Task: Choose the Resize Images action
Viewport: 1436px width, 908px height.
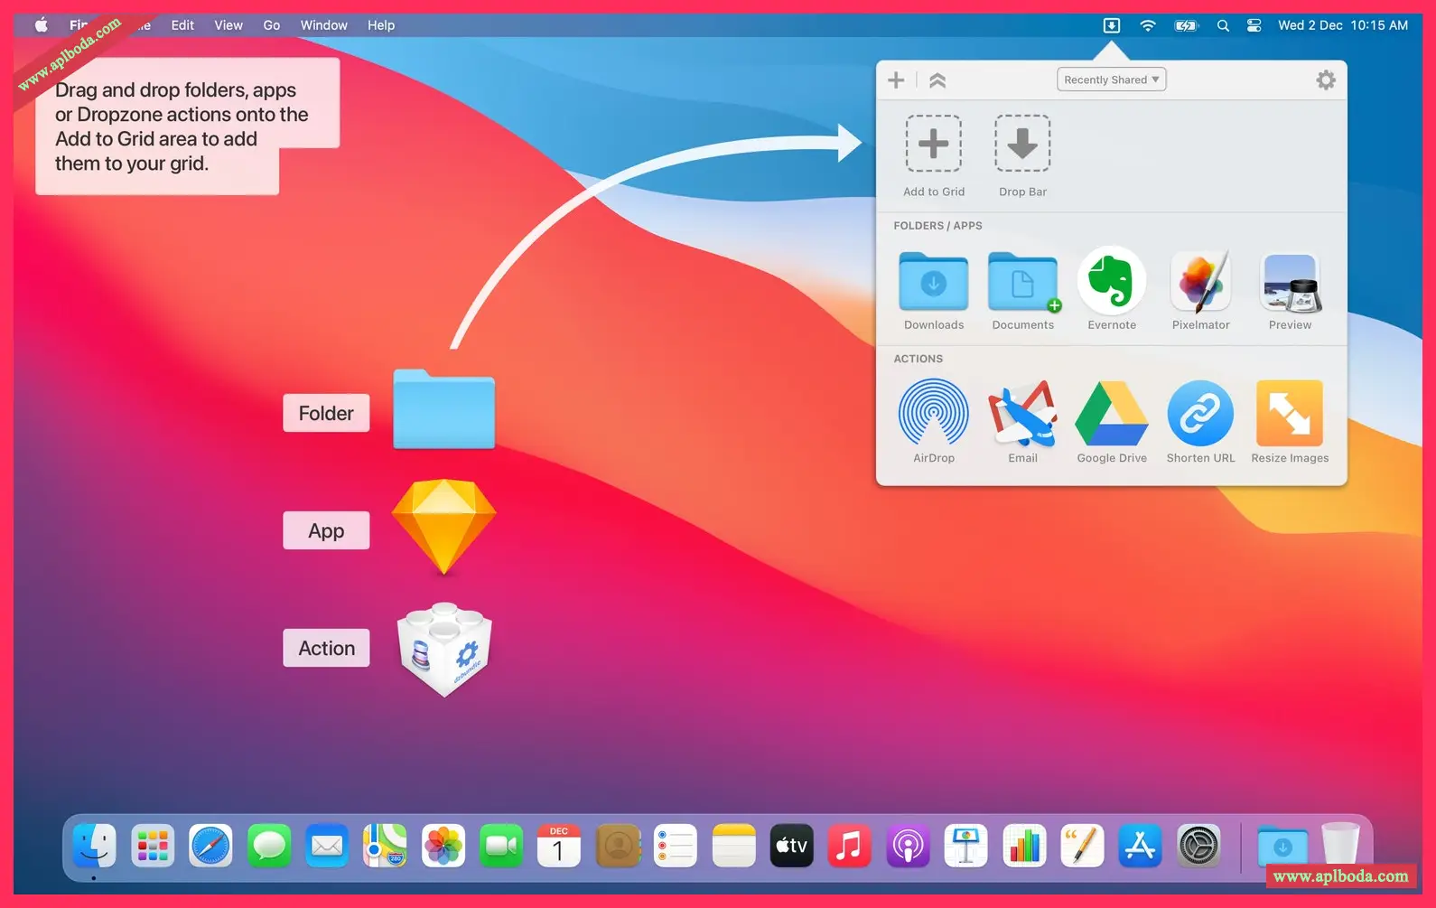Action: [x=1290, y=414]
